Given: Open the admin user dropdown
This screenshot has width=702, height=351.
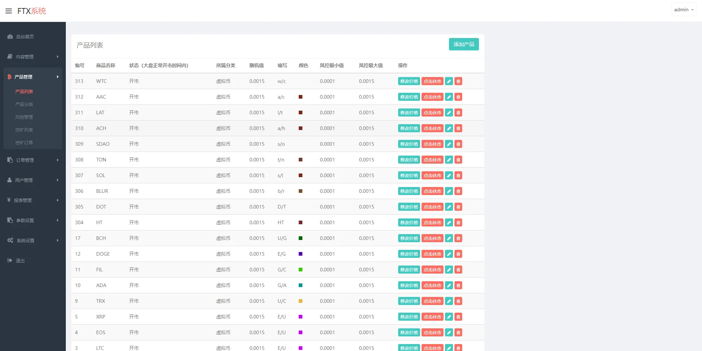Looking at the screenshot, I should (683, 10).
